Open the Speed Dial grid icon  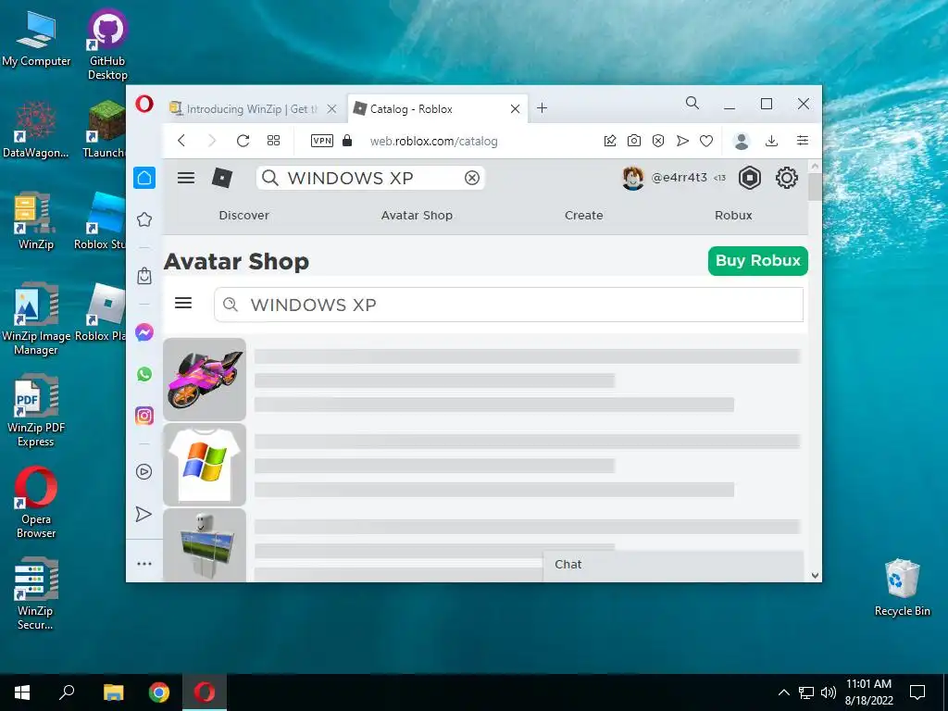click(273, 141)
